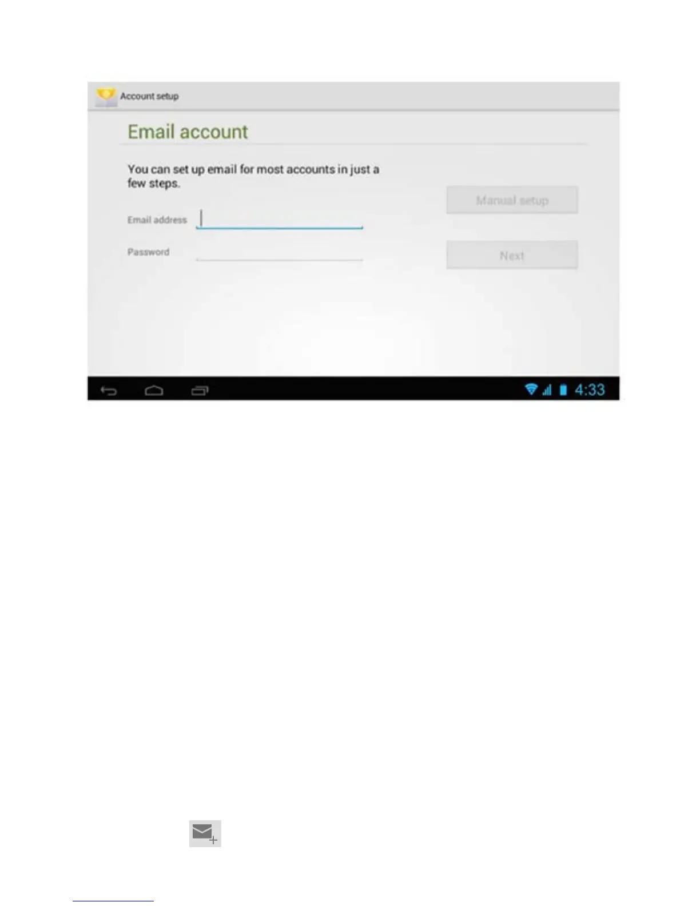This screenshot has height=906, width=700.
Task: Click the Email account heading
Action: pos(188,132)
